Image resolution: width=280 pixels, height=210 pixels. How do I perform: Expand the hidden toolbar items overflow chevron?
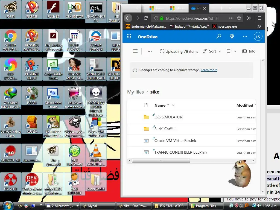coord(249,18)
